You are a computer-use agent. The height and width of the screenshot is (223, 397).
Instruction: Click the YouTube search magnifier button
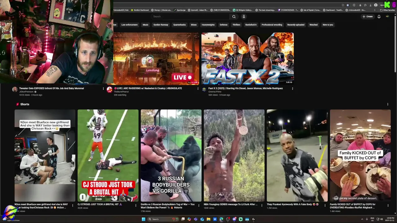point(234,16)
